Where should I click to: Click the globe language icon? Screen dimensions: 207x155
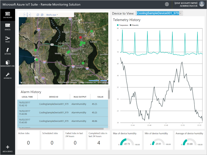click(167, 4)
